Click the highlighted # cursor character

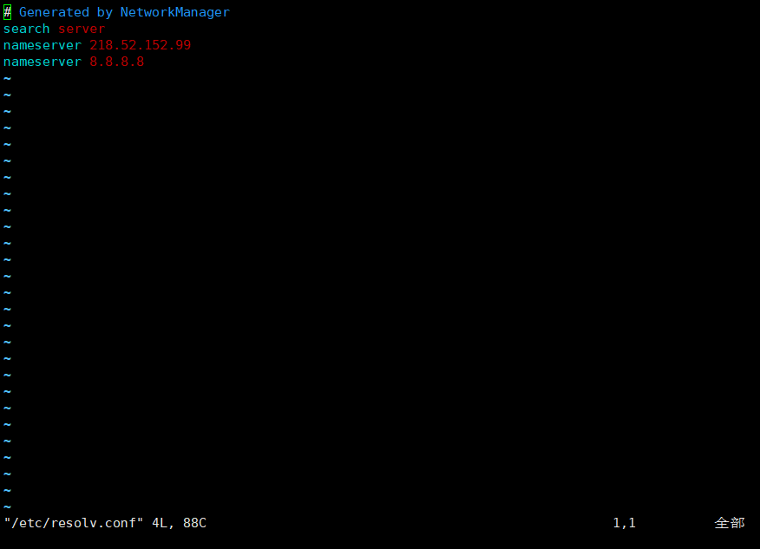coord(7,13)
